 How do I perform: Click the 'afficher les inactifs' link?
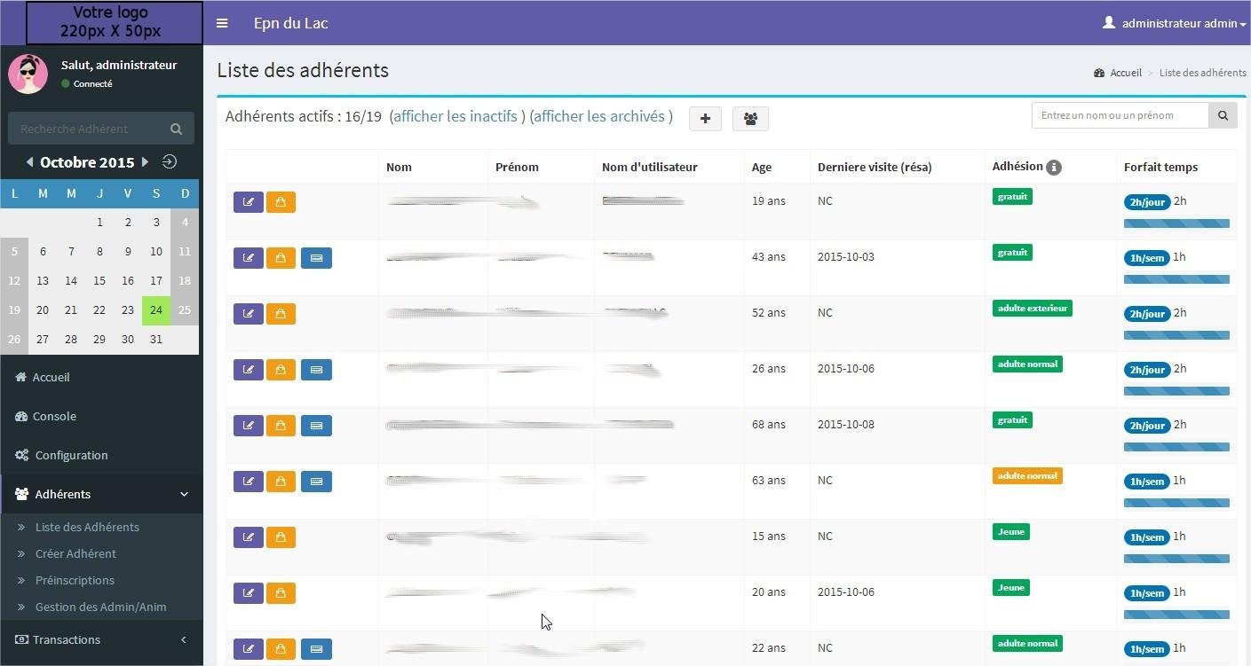point(455,116)
